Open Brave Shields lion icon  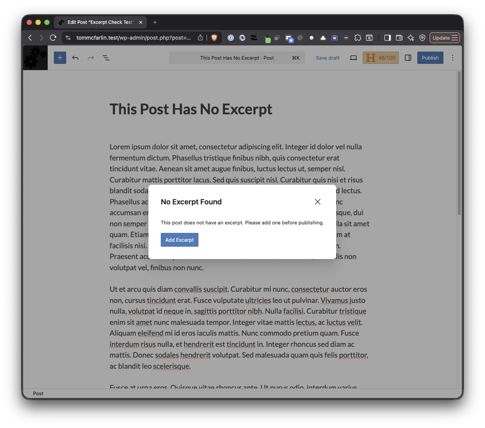(x=214, y=38)
